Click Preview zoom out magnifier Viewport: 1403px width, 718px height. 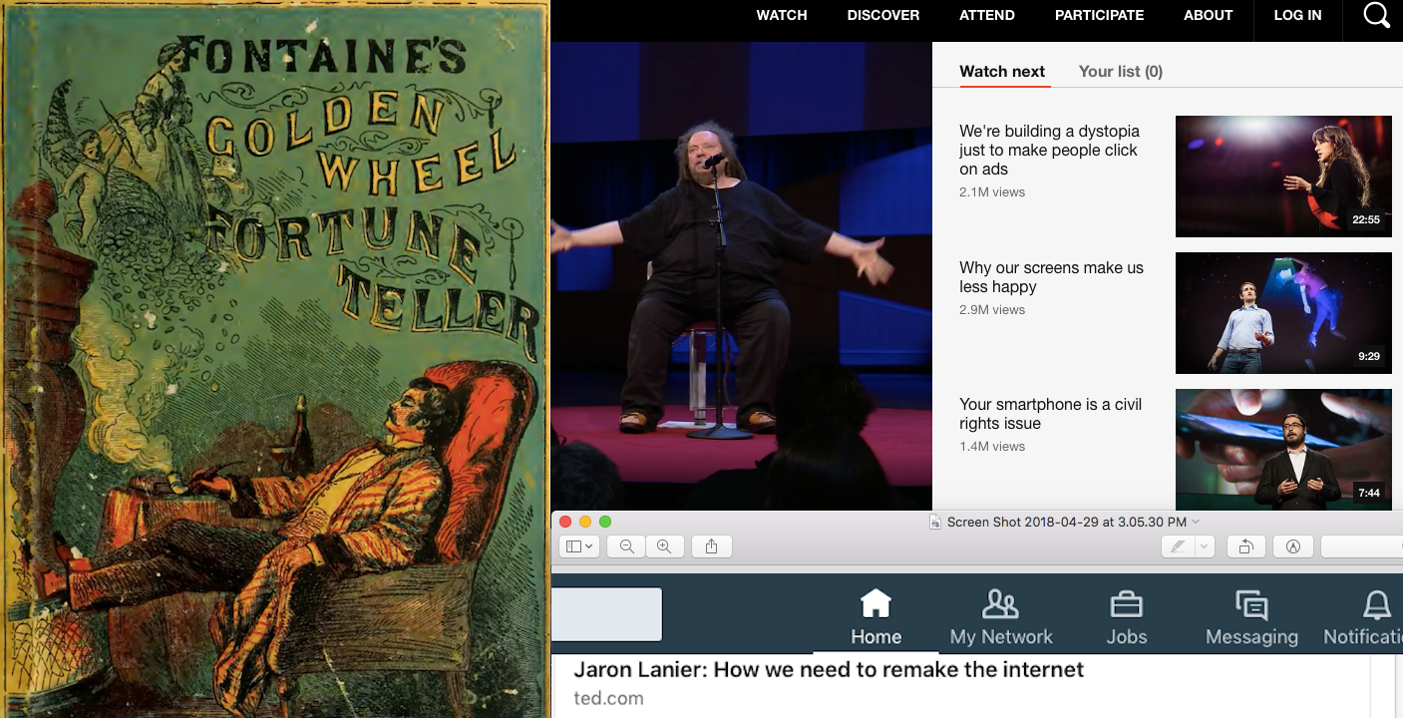(x=626, y=546)
